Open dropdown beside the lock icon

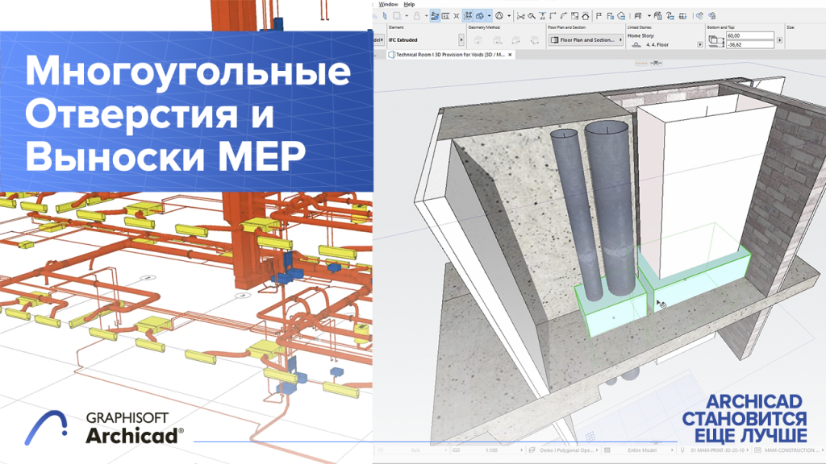[426, 16]
